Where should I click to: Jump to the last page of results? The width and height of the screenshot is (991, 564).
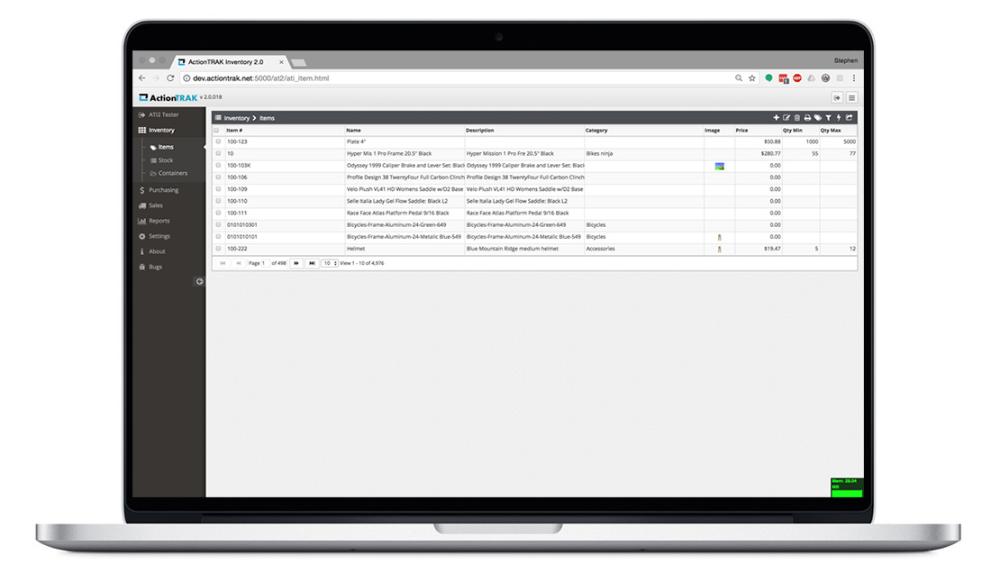(312, 263)
